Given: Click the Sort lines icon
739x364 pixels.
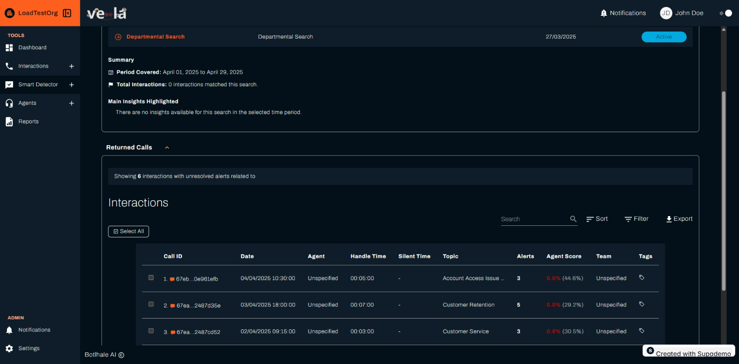Looking at the screenshot, I should tap(590, 219).
